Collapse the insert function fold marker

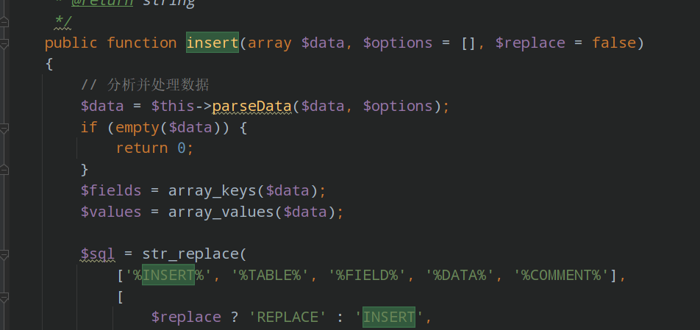(5, 44)
